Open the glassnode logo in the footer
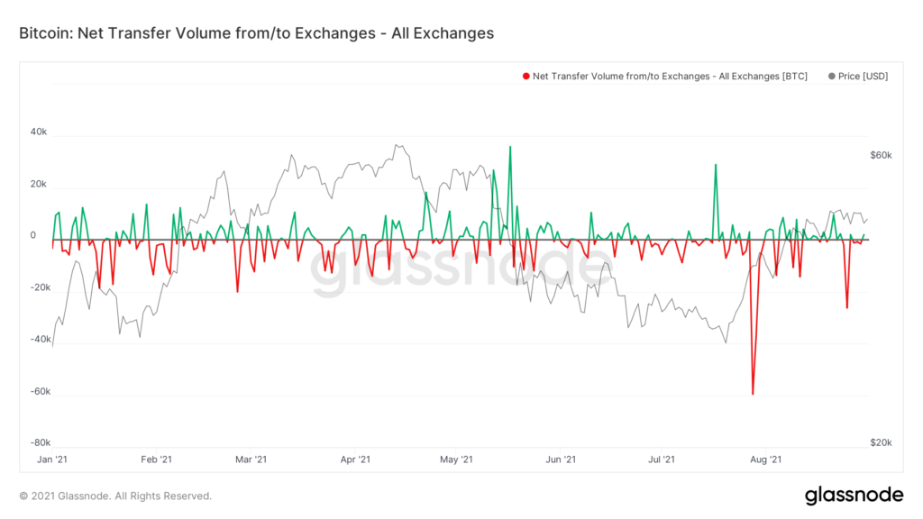 point(854,495)
